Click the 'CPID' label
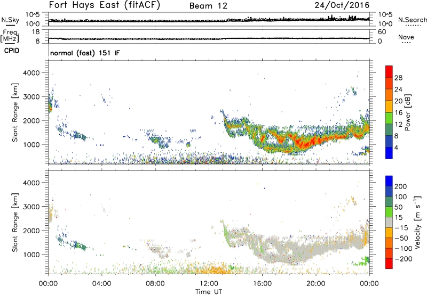 [12, 51]
